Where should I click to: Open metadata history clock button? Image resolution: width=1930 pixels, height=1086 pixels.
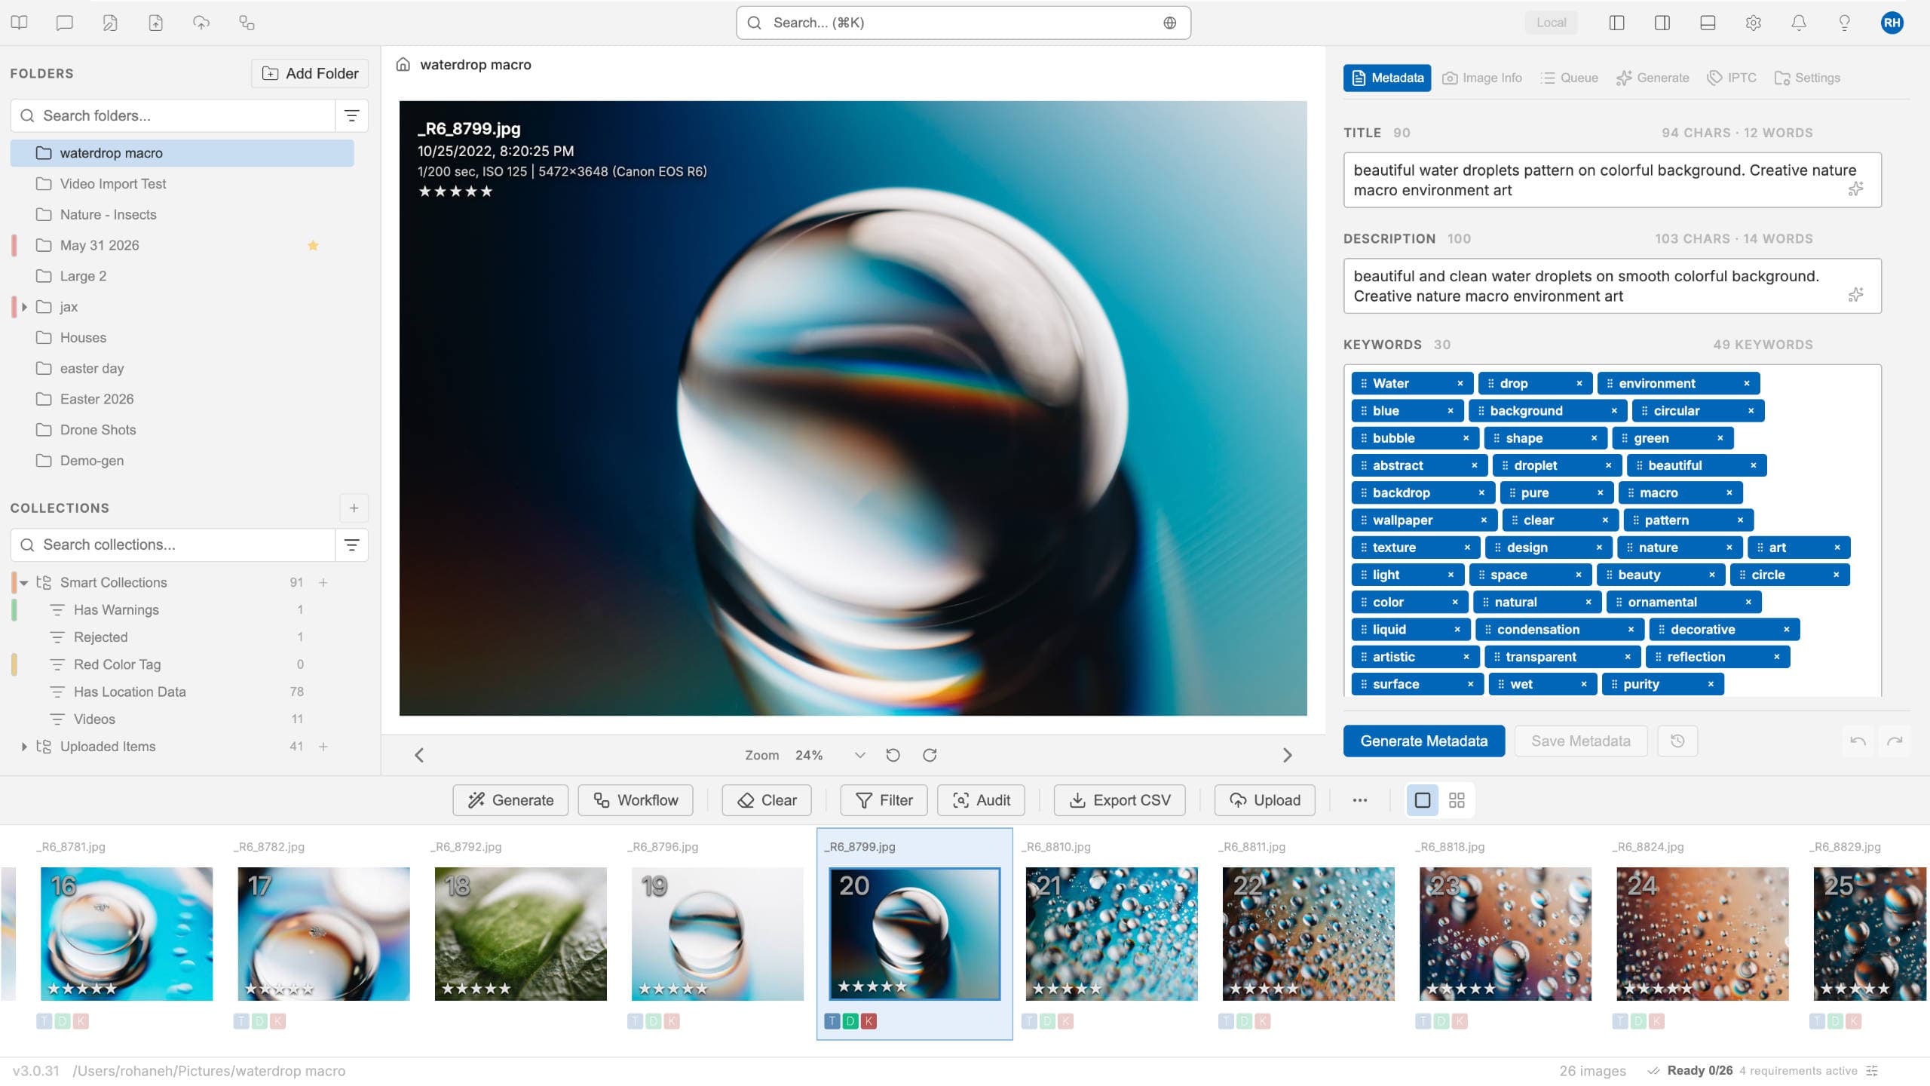pyautogui.click(x=1677, y=741)
